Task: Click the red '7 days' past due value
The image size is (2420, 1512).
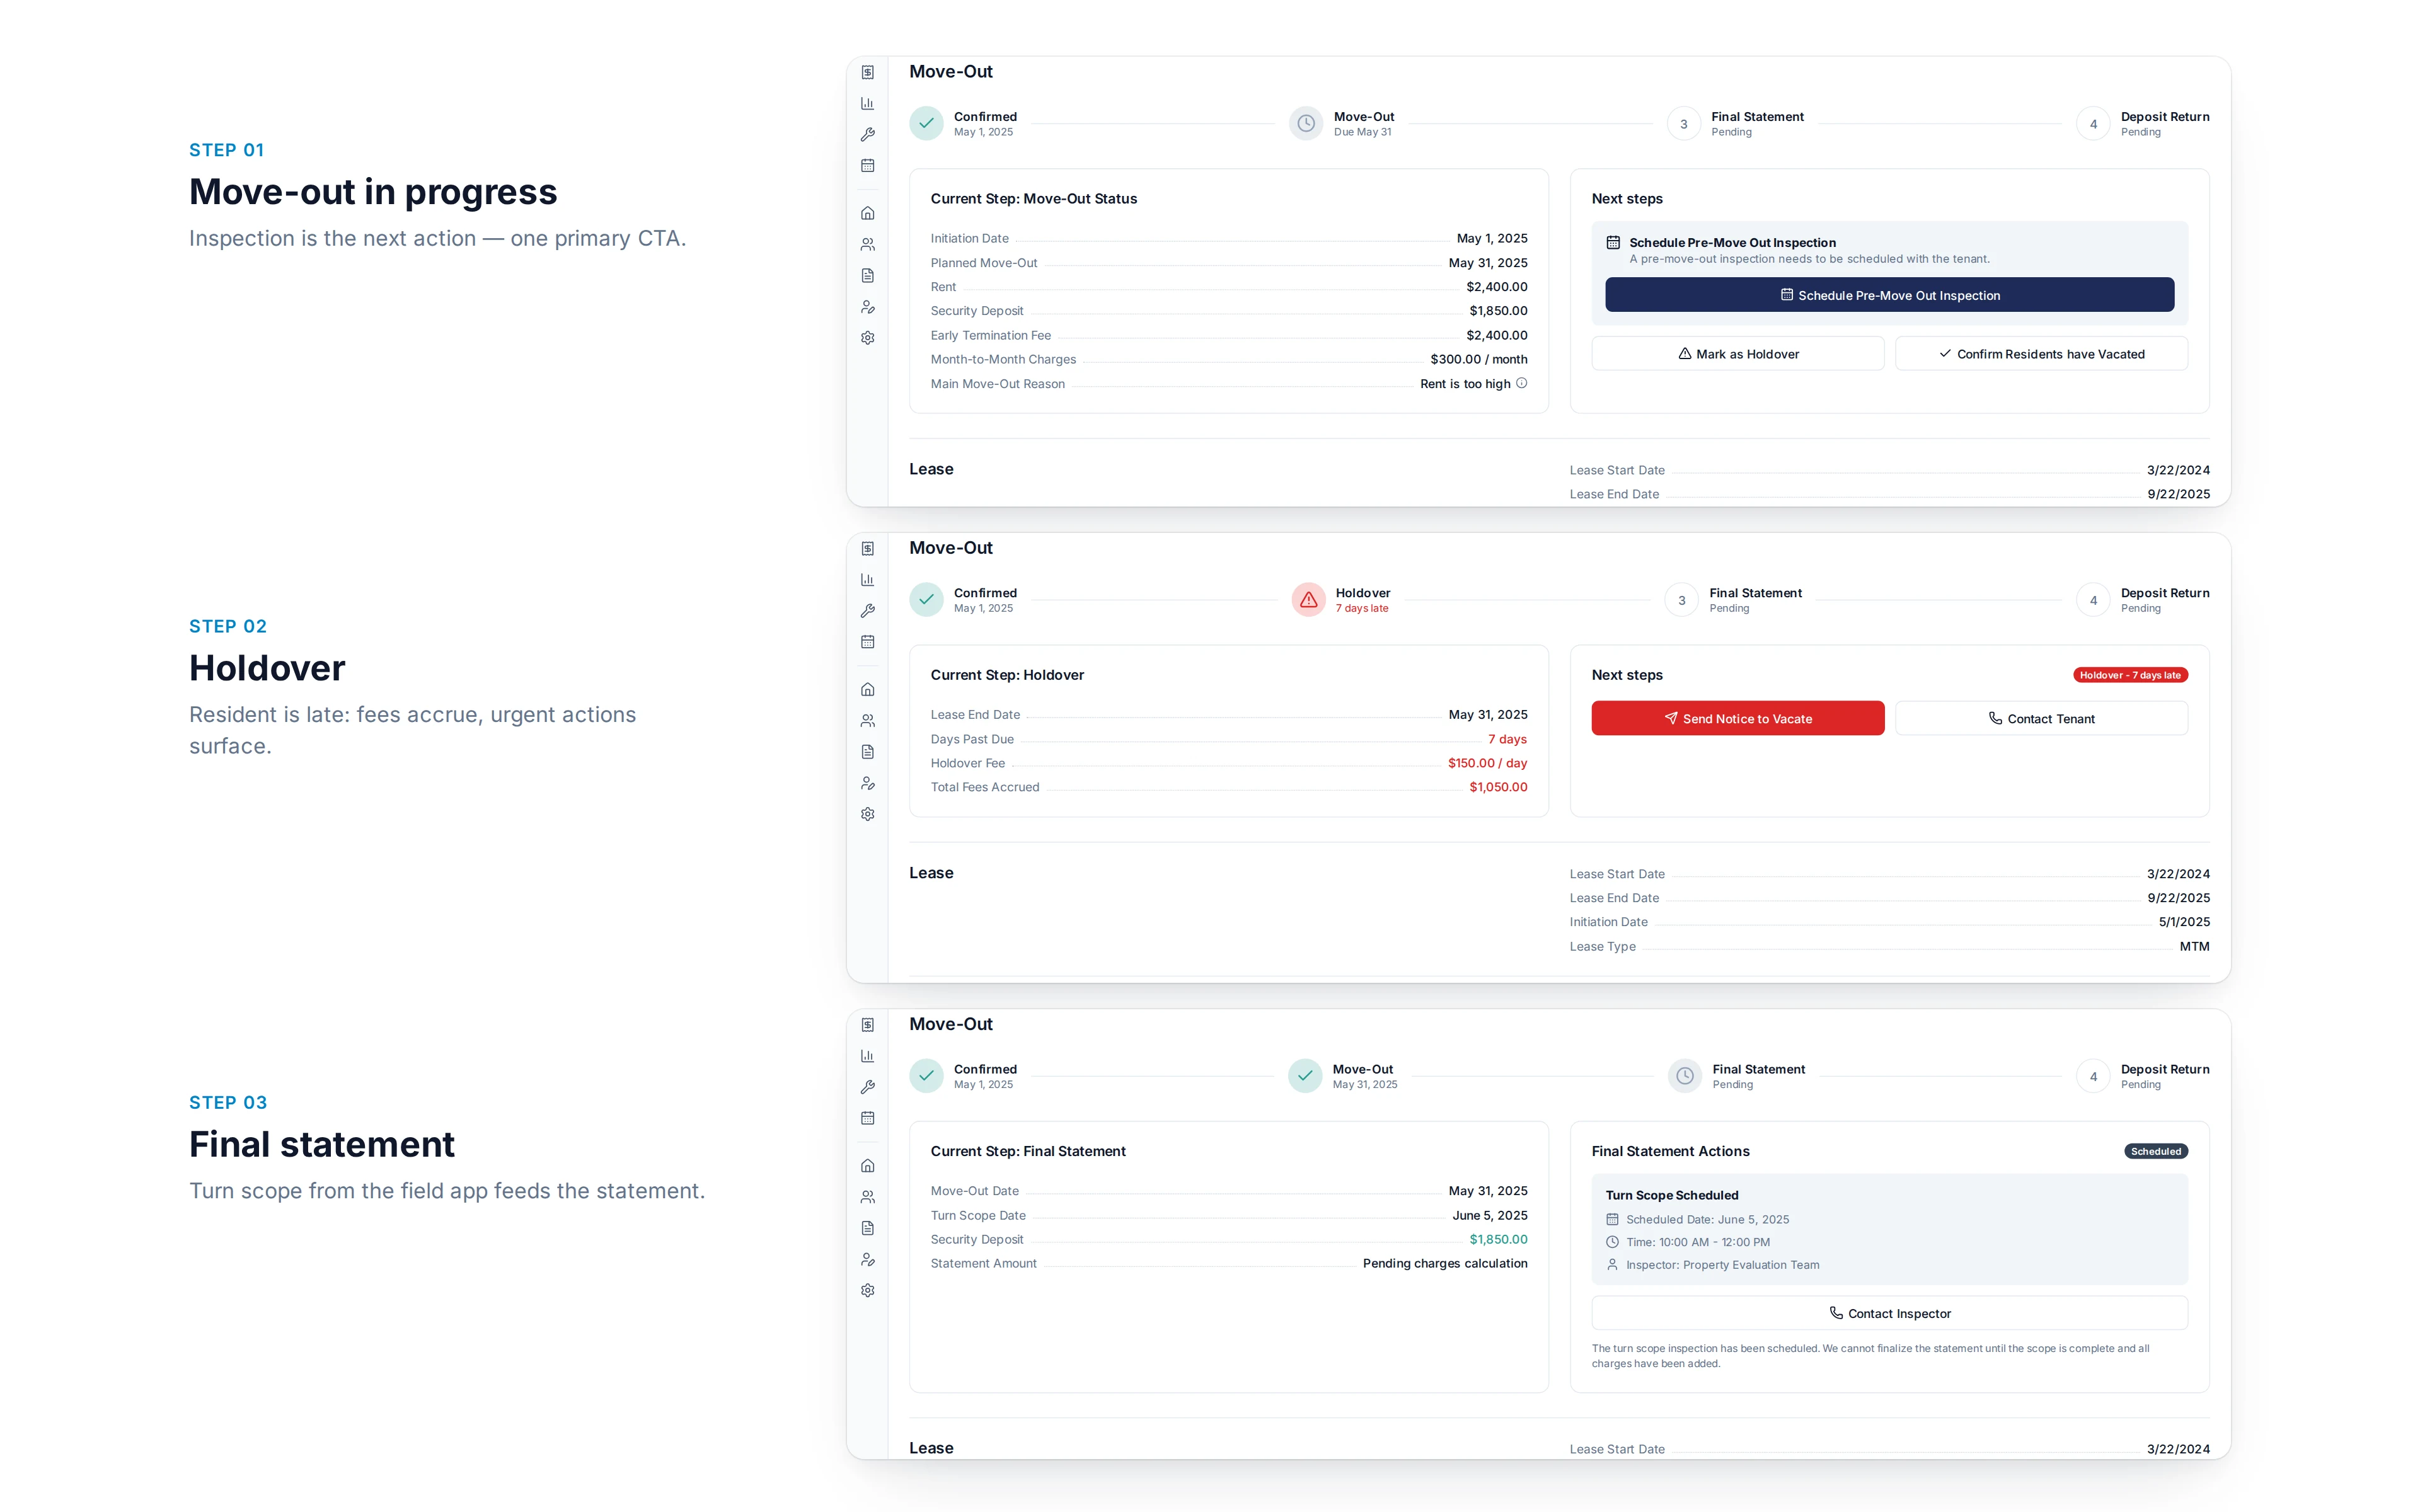Action: coord(1507,739)
